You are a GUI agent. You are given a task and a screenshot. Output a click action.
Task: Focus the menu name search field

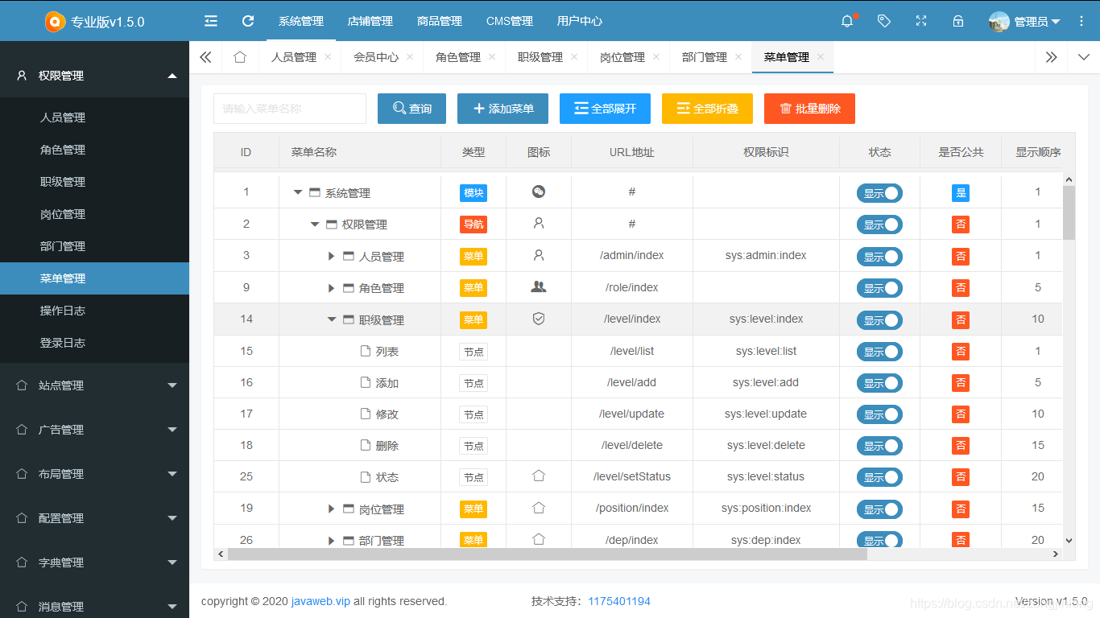tap(290, 109)
